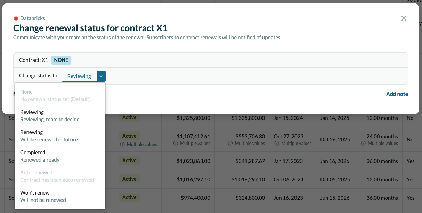Image resolution: width=422 pixels, height=213 pixels.
Task: Click the Add note link
Action: [397, 94]
